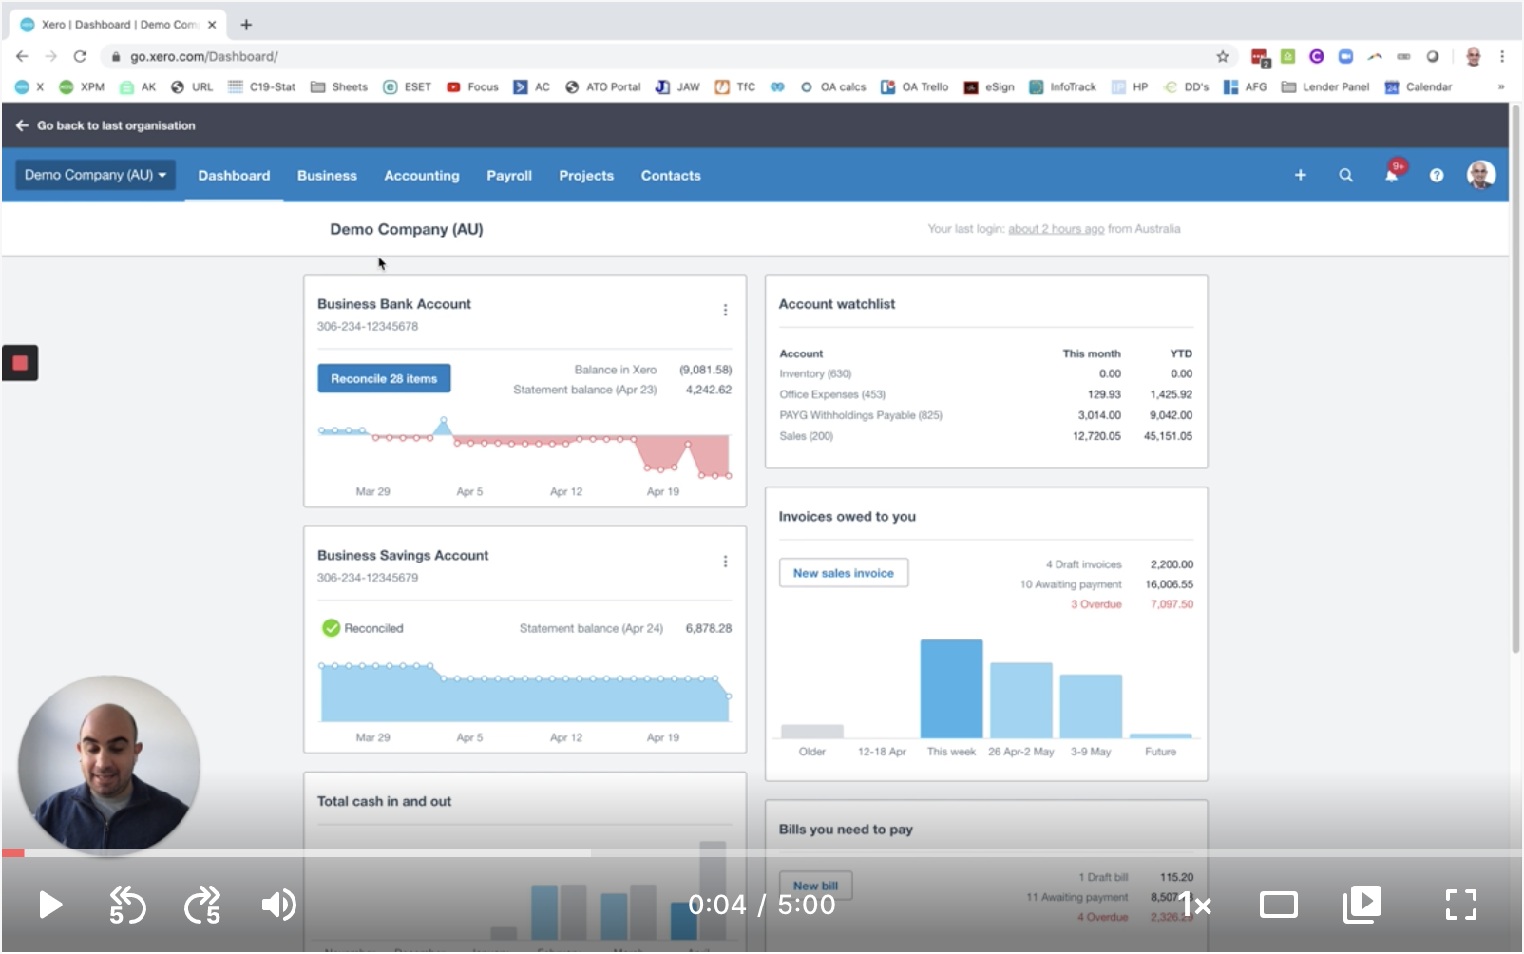Open eSign bookmark
The height and width of the screenshot is (954, 1524).
pos(989,86)
